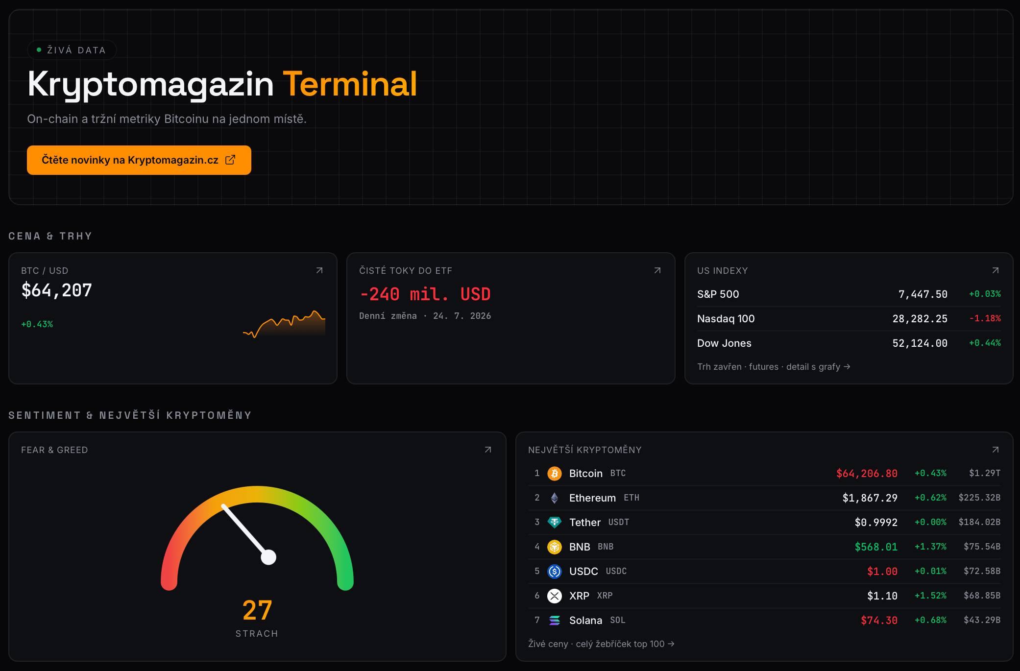1020x671 pixels.
Task: Click the XRP coin logo
Action: [555, 596]
